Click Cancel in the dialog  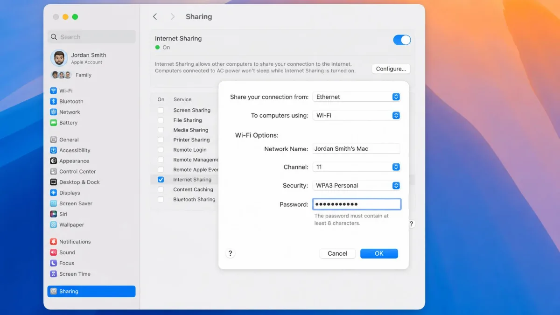(337, 253)
